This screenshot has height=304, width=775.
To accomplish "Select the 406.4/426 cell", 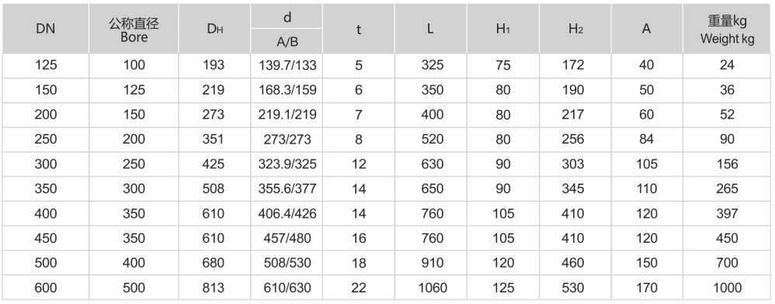I will tap(287, 214).
